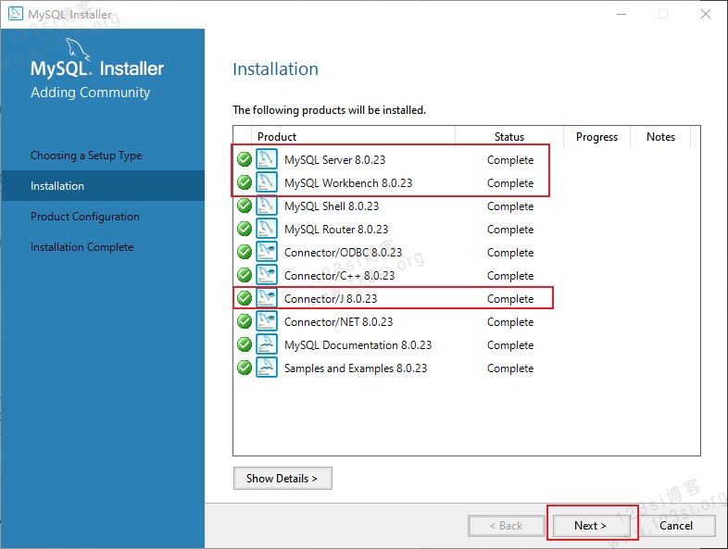Click the Connector/ODBC 8.0.23 product icon
Image resolution: width=728 pixels, height=549 pixels.
click(x=267, y=252)
